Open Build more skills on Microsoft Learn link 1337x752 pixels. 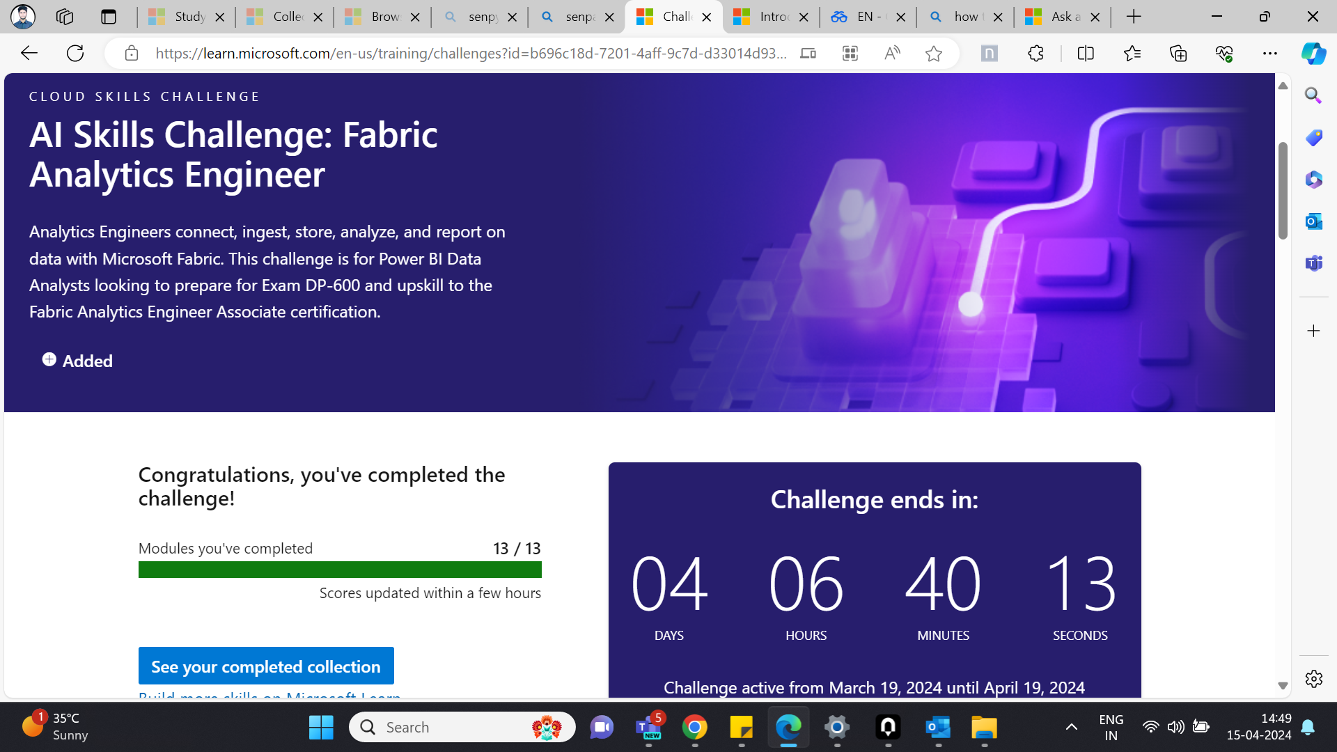269,695
